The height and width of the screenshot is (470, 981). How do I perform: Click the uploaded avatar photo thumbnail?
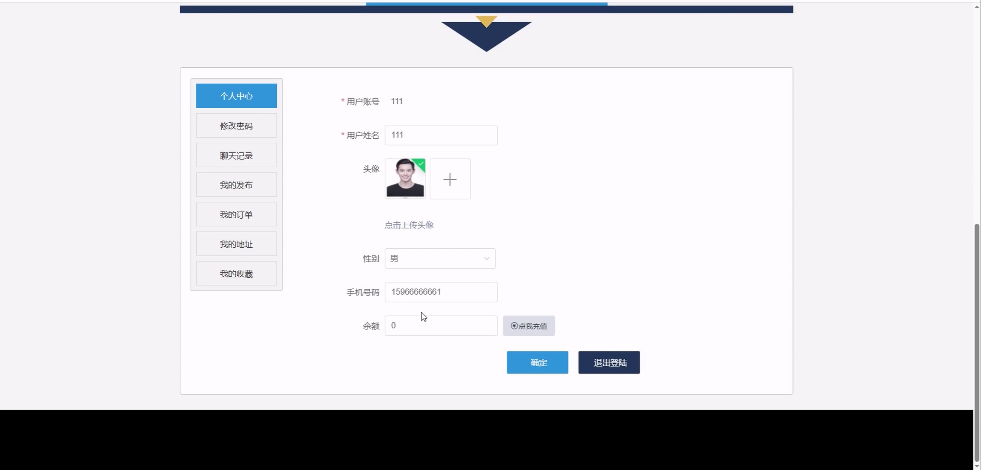(404, 179)
